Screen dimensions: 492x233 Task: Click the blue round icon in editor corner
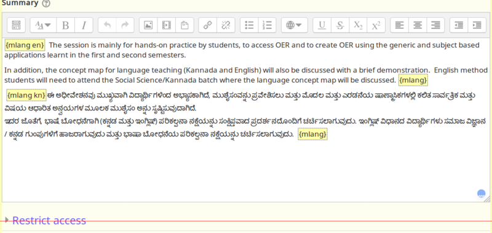482,194
